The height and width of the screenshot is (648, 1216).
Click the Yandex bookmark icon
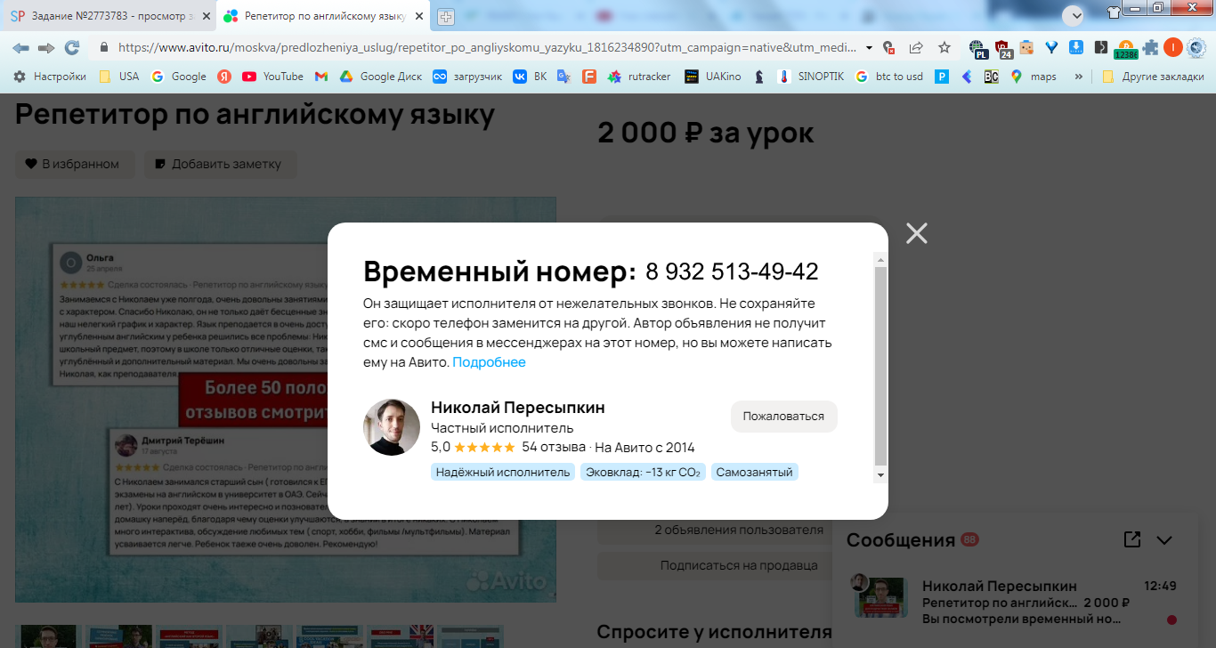[x=224, y=77]
